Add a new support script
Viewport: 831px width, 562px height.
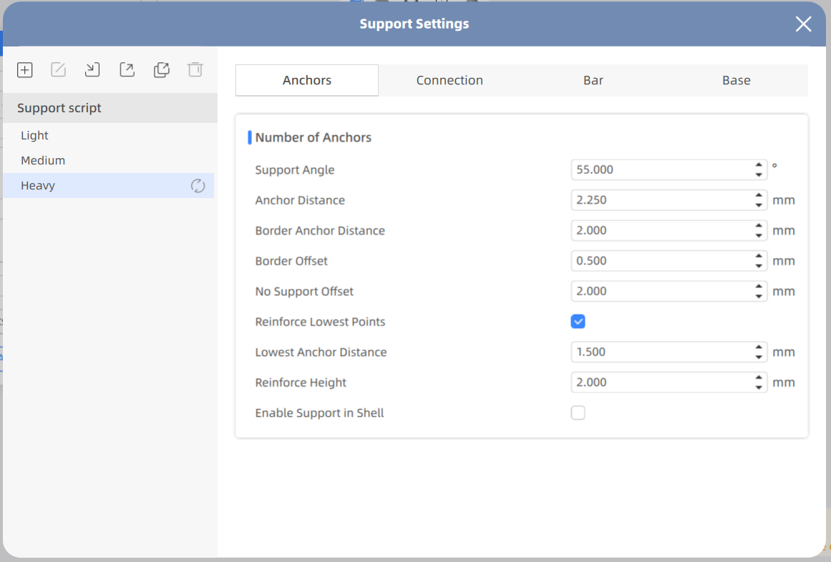pos(25,69)
